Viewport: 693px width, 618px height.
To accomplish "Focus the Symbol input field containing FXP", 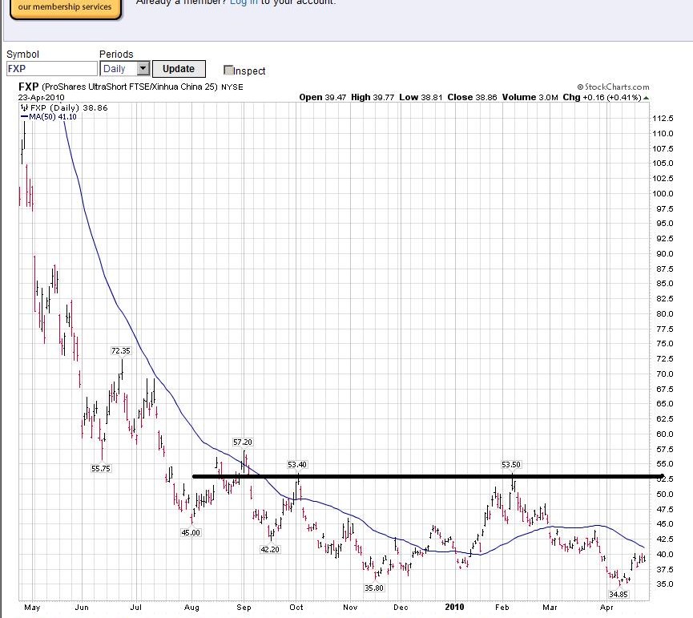I will pyautogui.click(x=51, y=69).
